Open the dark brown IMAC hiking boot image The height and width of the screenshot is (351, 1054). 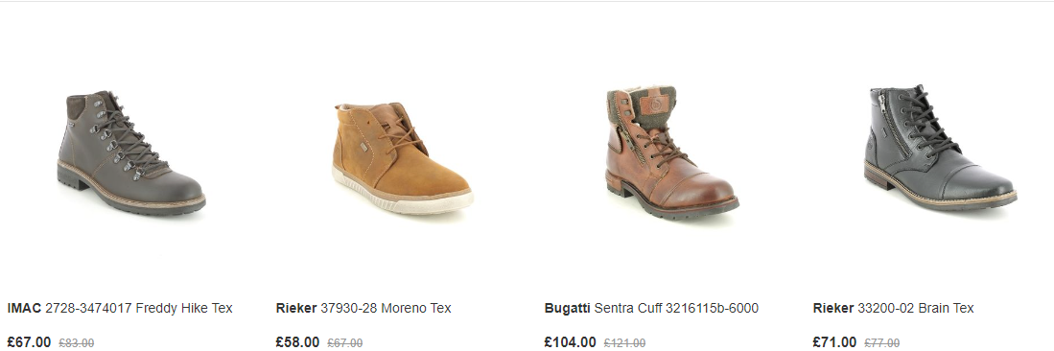131,152
